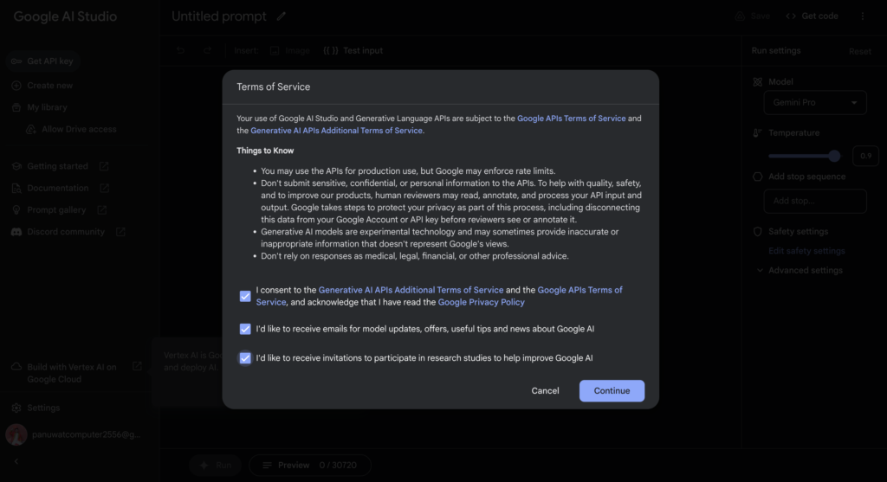This screenshot has height=482, width=887.
Task: Edit prompt title with pencil icon
Action: click(x=282, y=16)
